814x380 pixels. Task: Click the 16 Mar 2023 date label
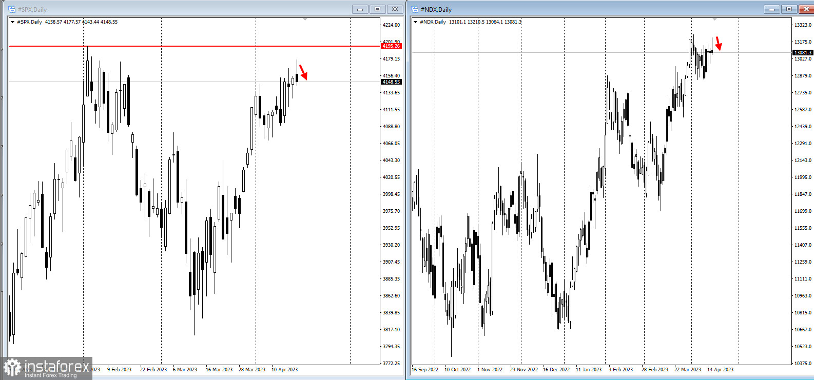point(219,370)
